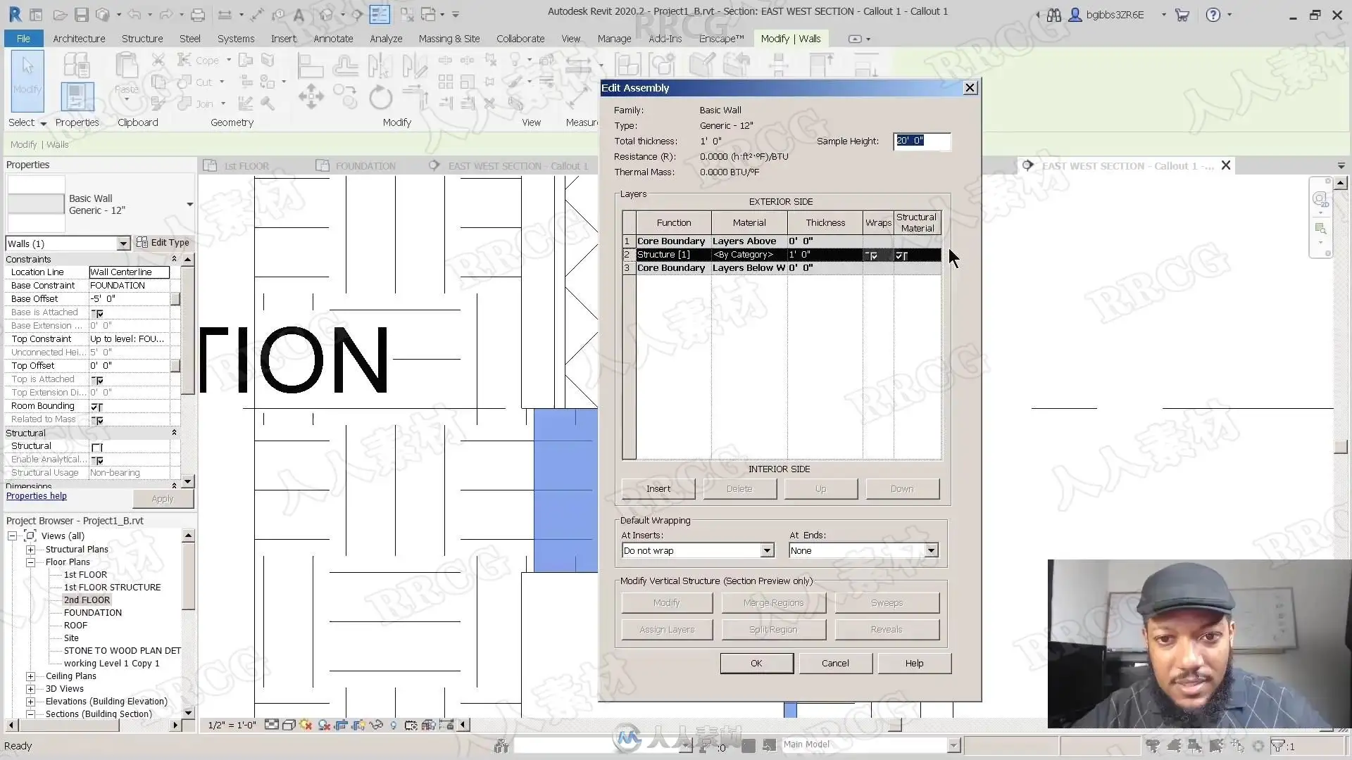Click the Project Browser vertical scrollbar
Image resolution: width=1352 pixels, height=760 pixels.
click(x=188, y=625)
